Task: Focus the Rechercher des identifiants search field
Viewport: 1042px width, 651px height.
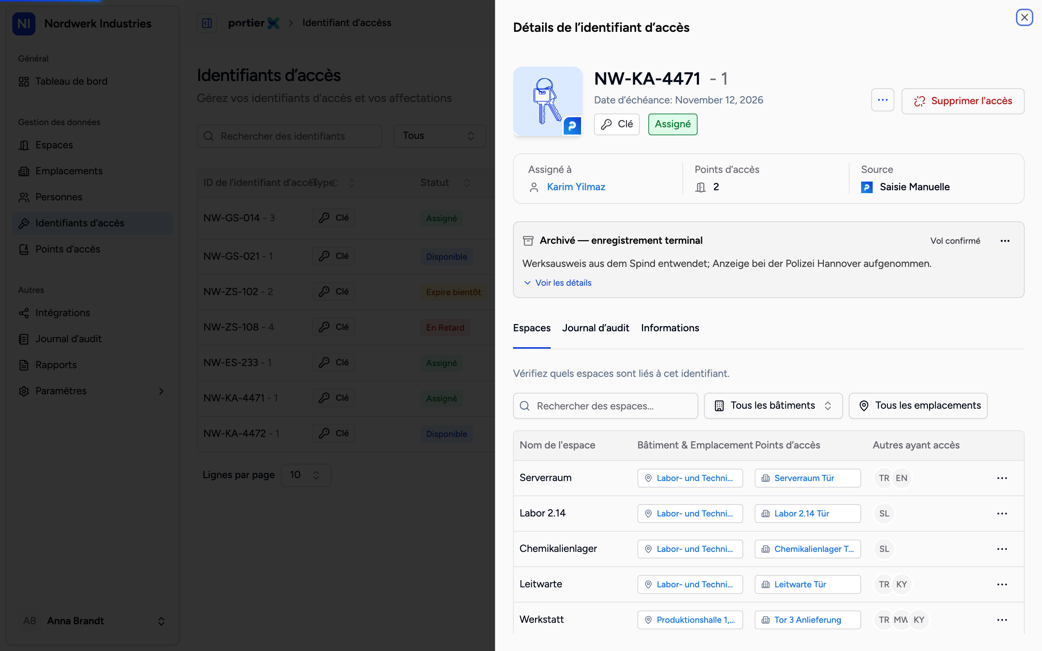Action: [x=289, y=136]
